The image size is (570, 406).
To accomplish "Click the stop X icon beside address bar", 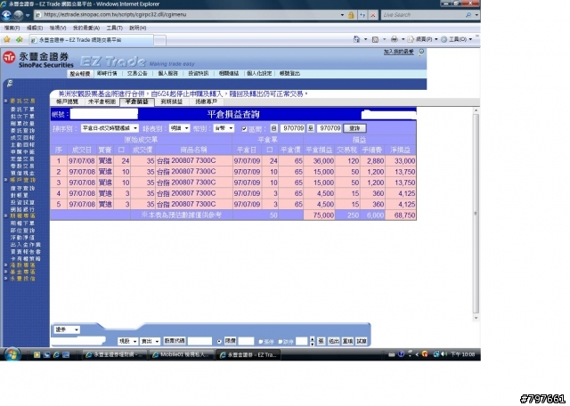I will coord(373,15).
